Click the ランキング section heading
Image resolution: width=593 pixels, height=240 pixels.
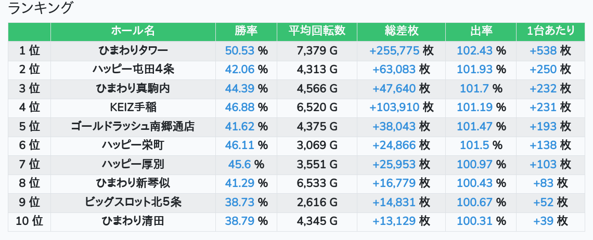[x=41, y=8]
